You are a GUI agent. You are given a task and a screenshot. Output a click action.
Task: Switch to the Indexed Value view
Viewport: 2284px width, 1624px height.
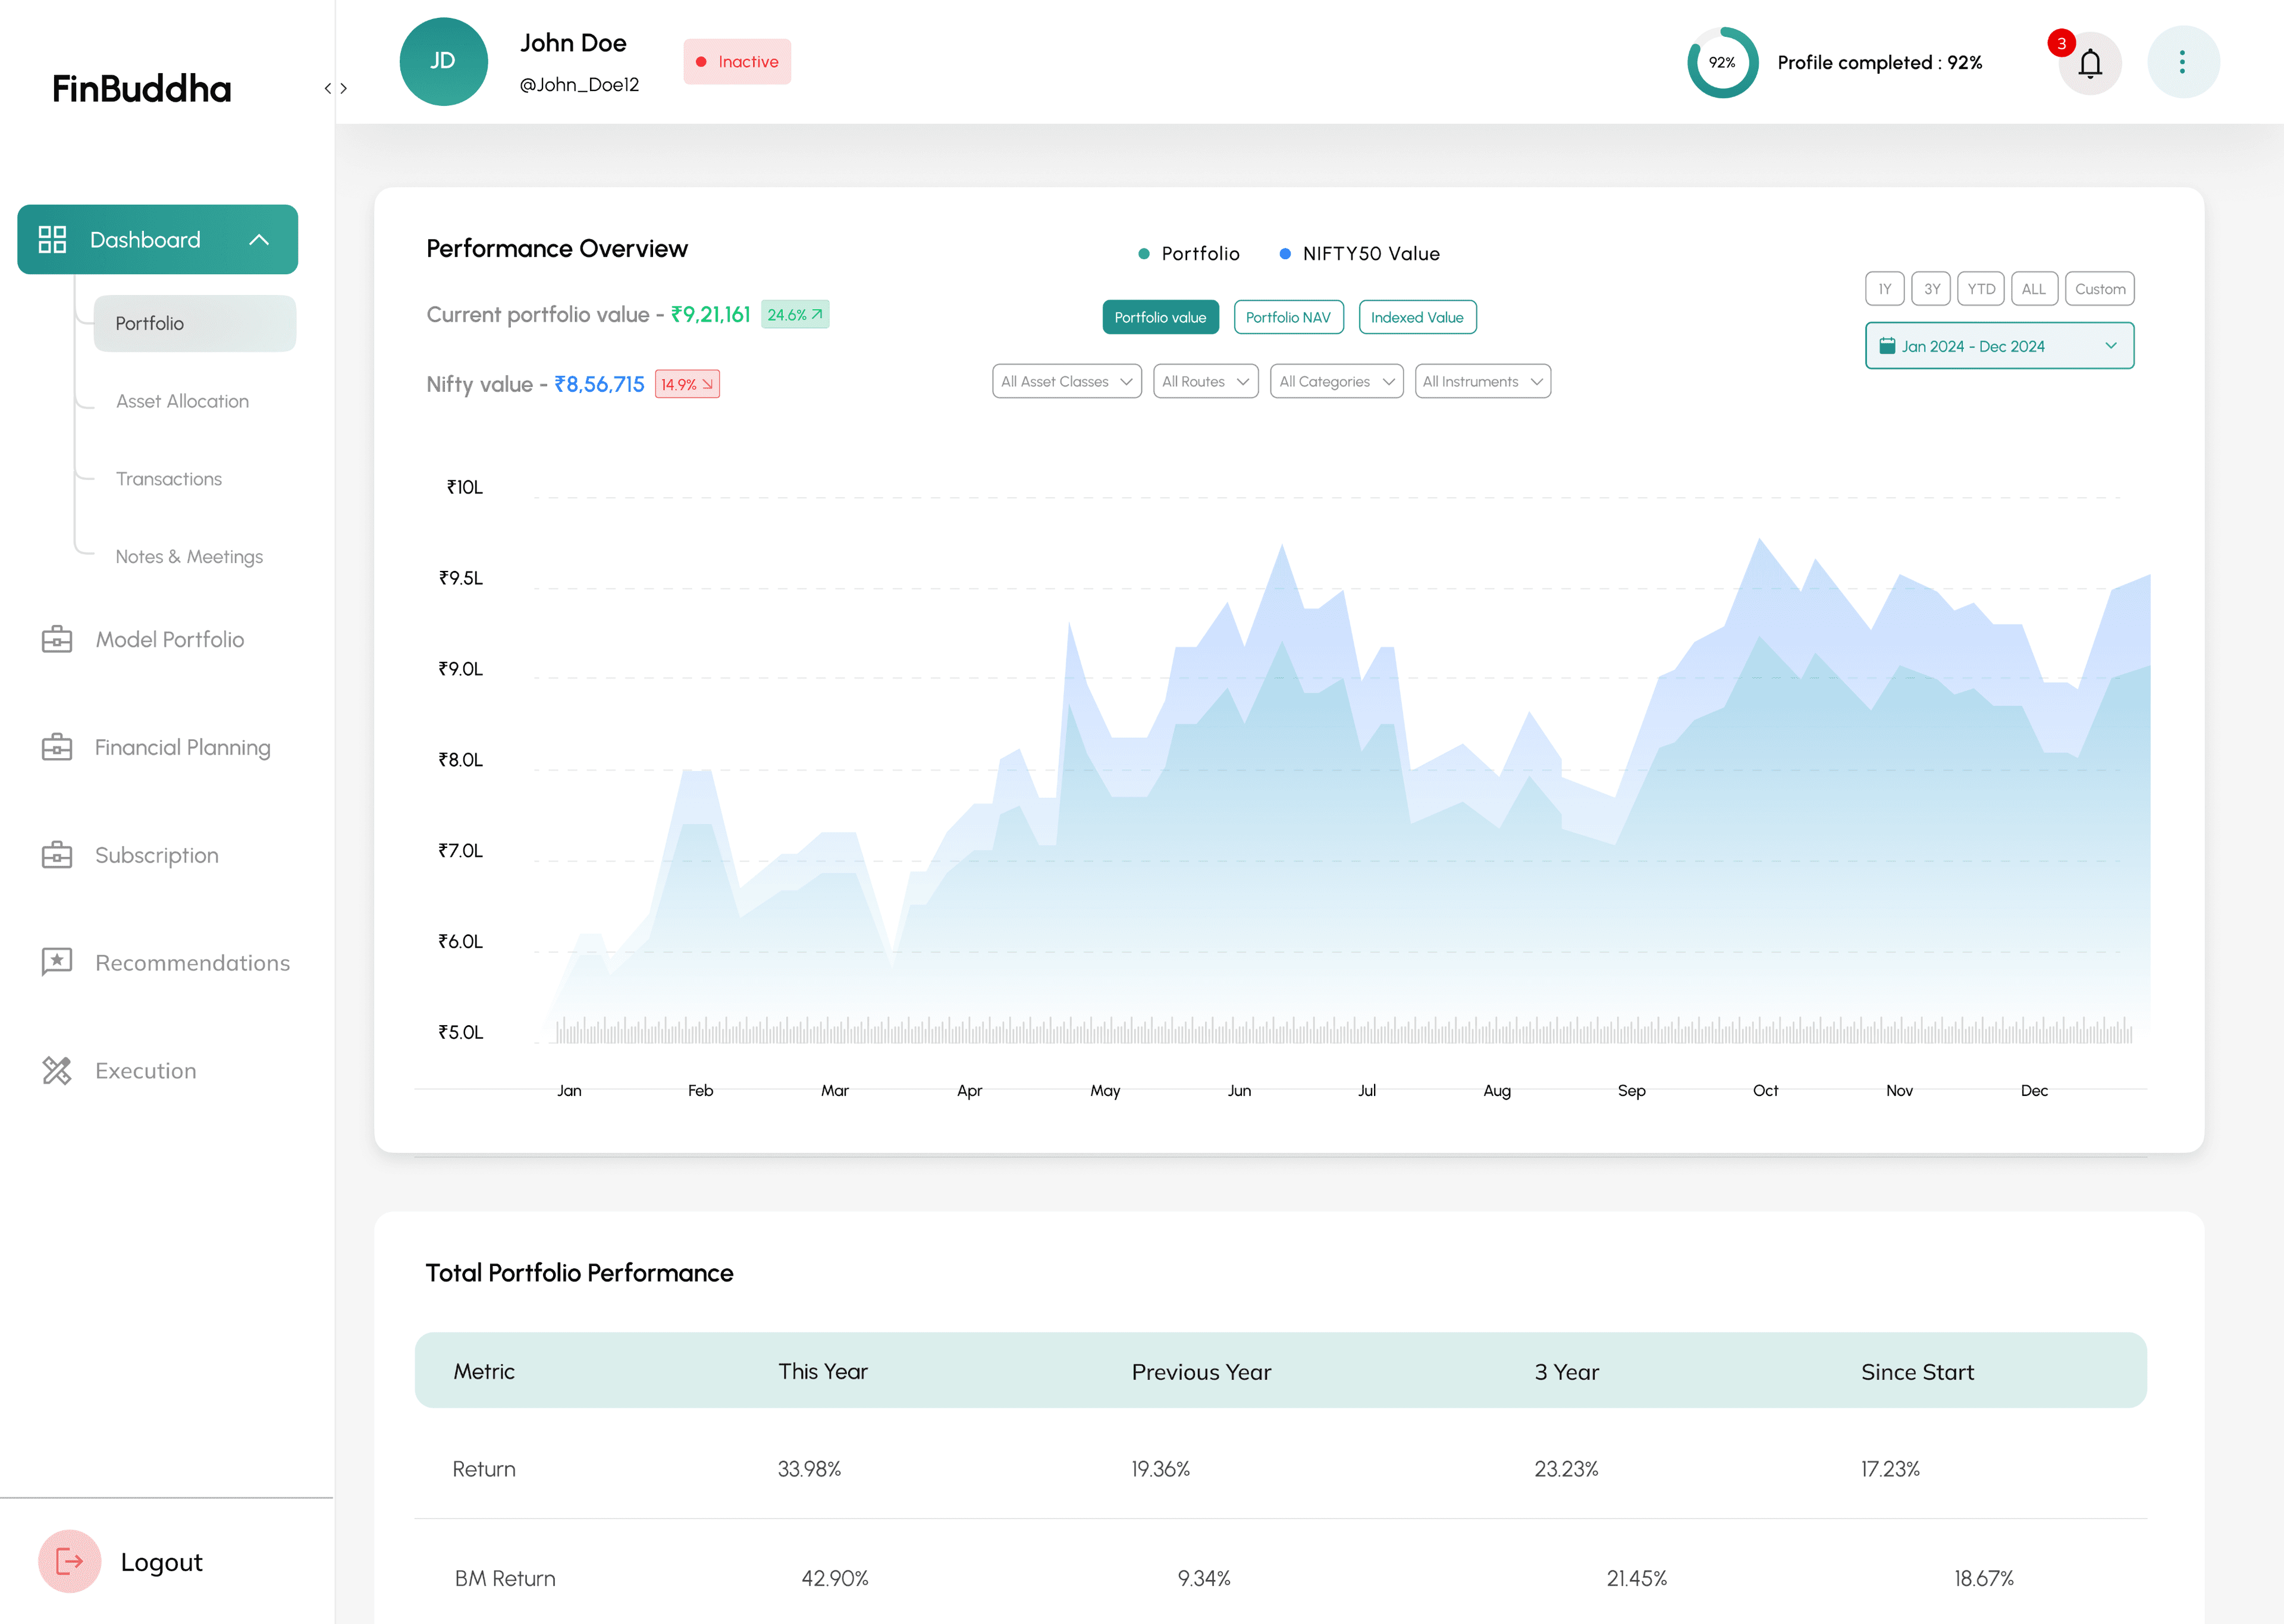[x=1417, y=317]
